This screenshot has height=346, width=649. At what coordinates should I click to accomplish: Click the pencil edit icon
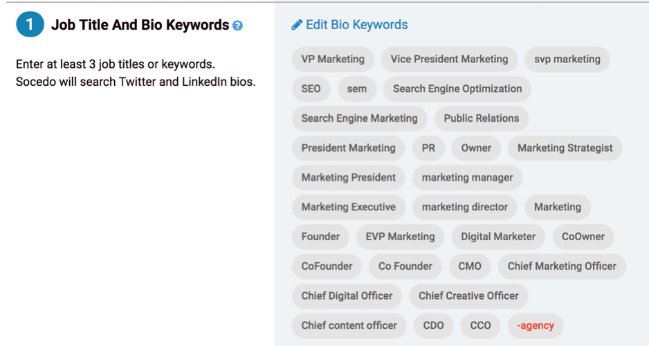[x=297, y=25]
